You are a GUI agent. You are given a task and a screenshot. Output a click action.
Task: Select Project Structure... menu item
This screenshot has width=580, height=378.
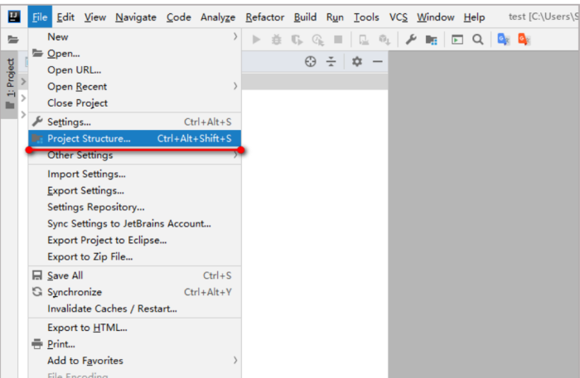point(134,138)
